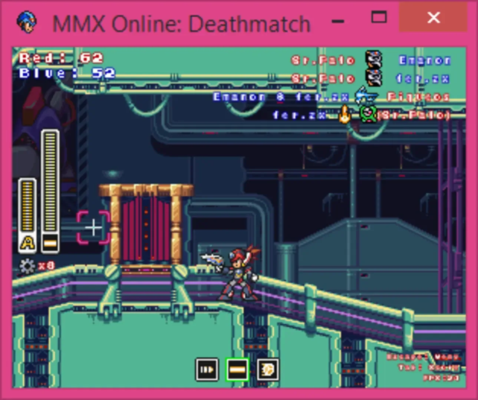This screenshot has height=400, width=478.
Task: Click the gear scrap counter icon
Action: pos(27,266)
